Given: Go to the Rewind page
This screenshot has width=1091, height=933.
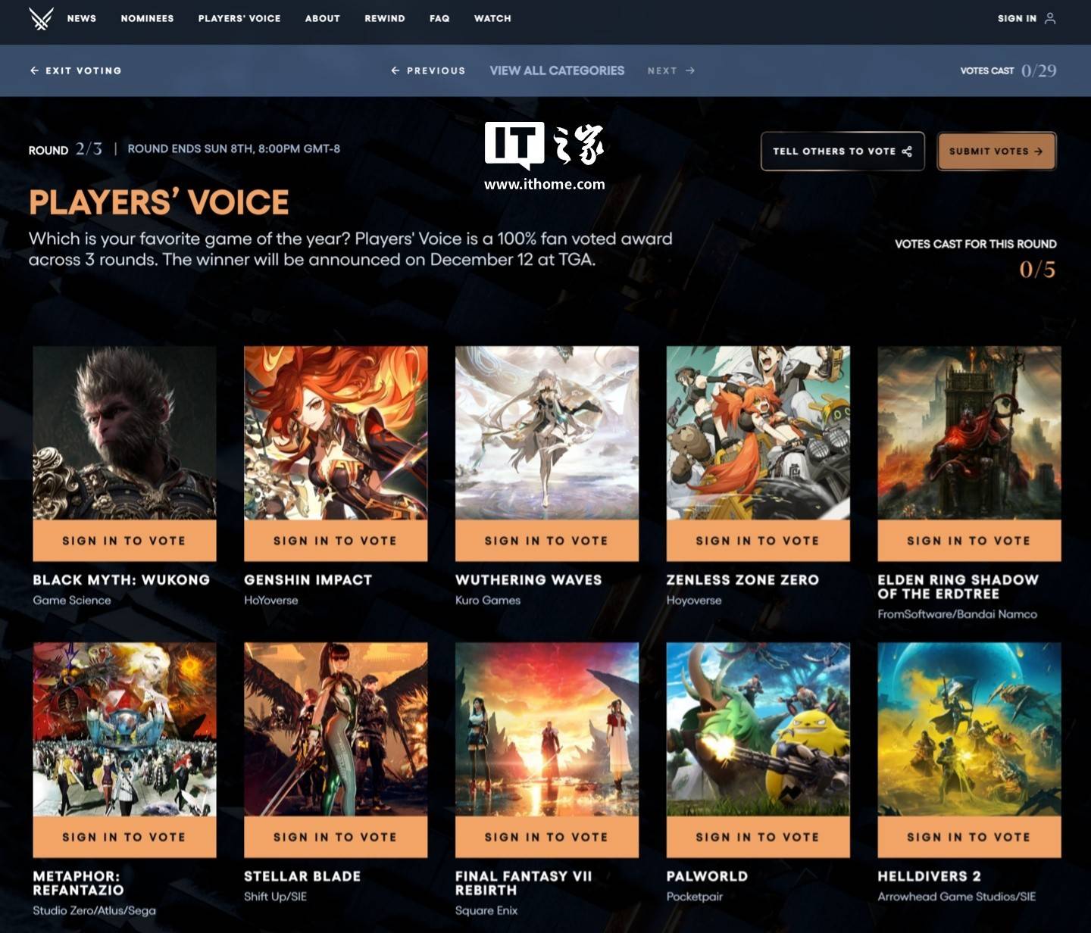Looking at the screenshot, I should 385,18.
